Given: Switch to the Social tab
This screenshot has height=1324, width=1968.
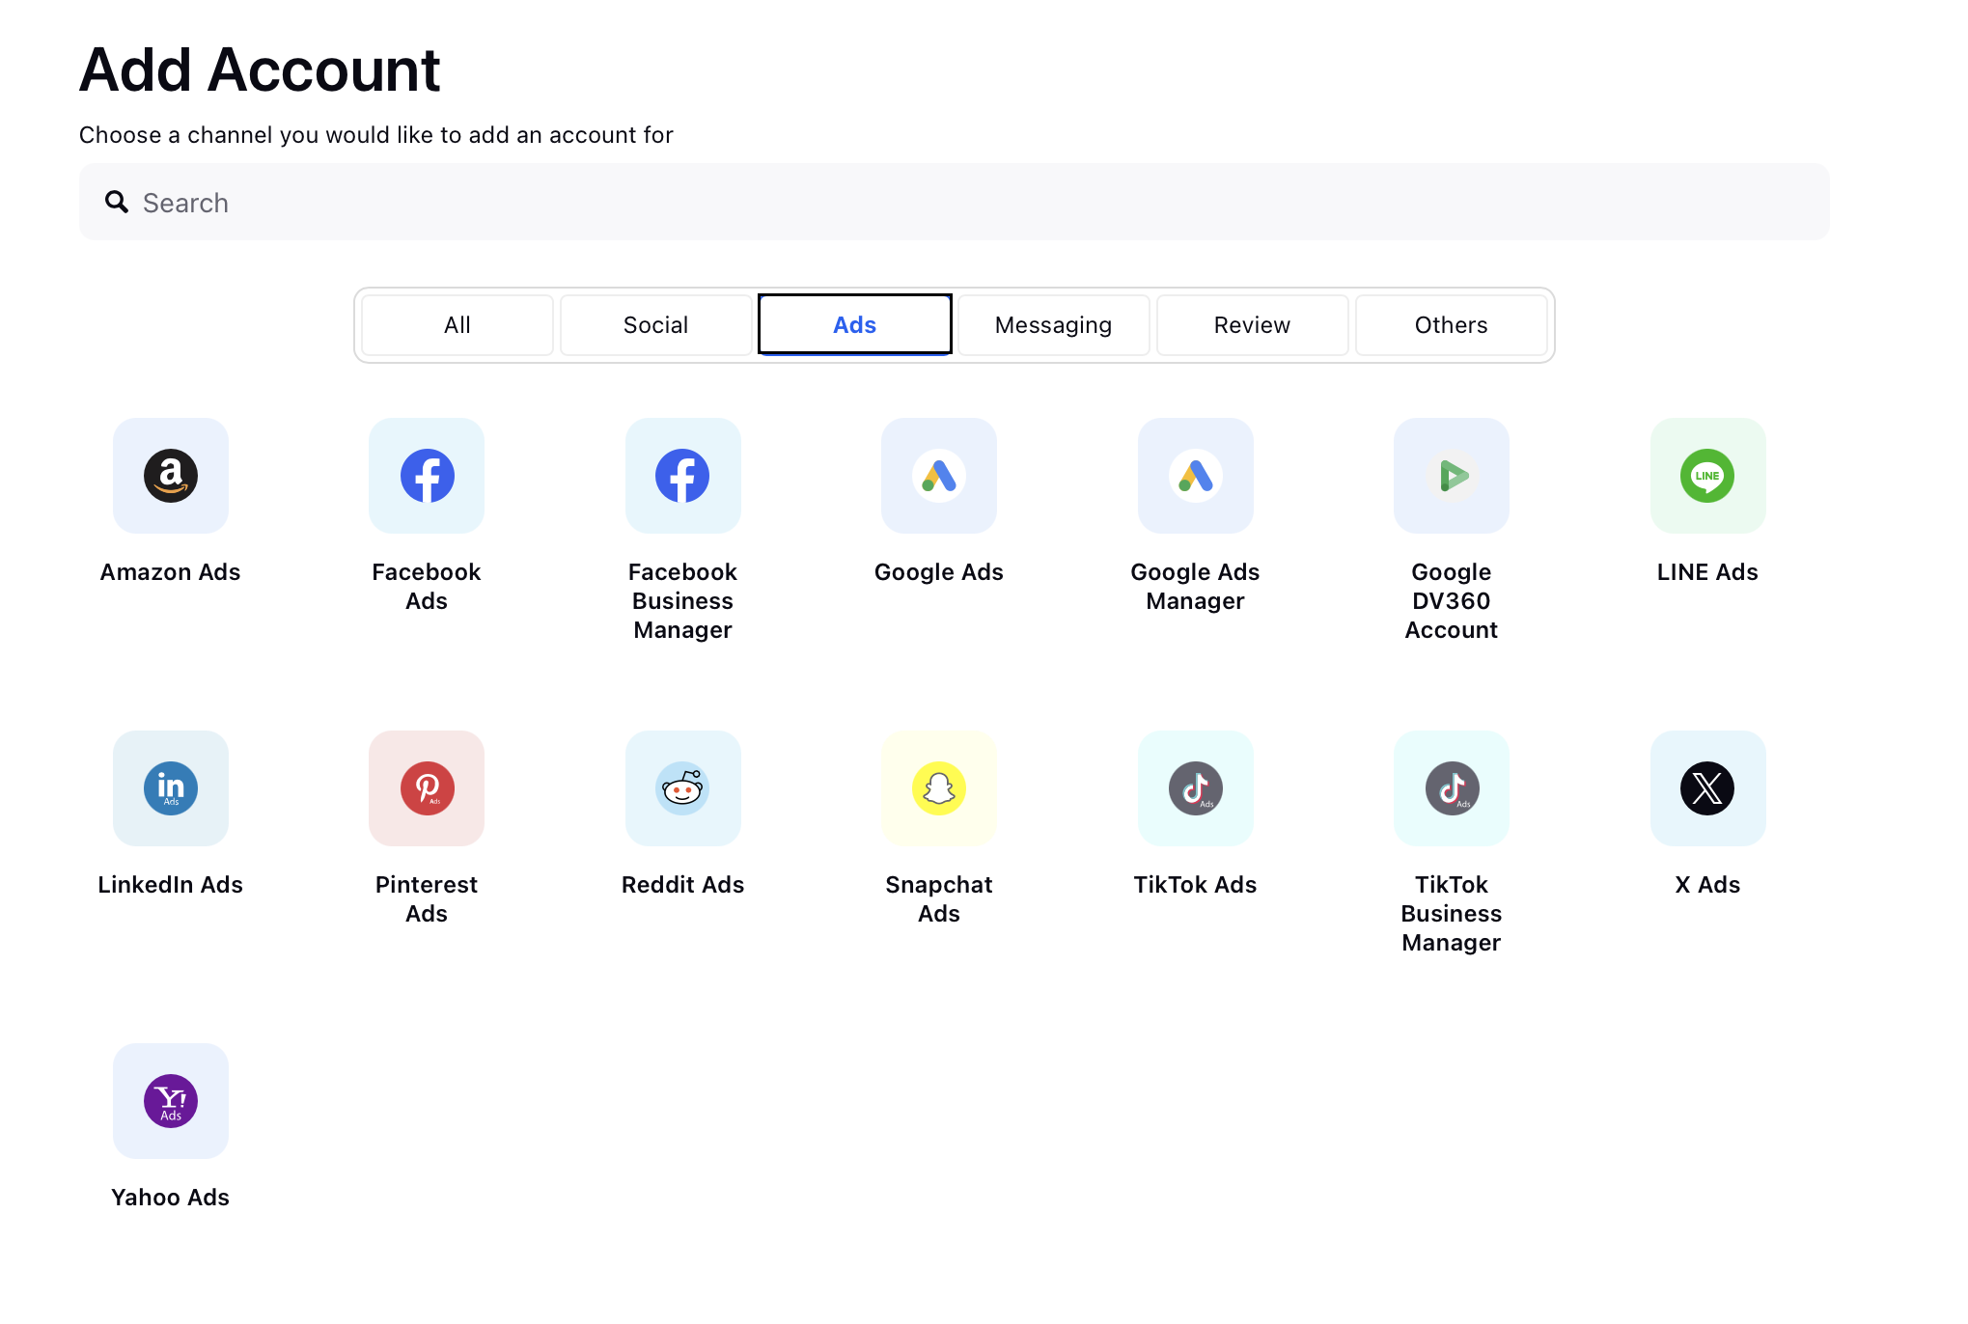Looking at the screenshot, I should click(x=656, y=325).
